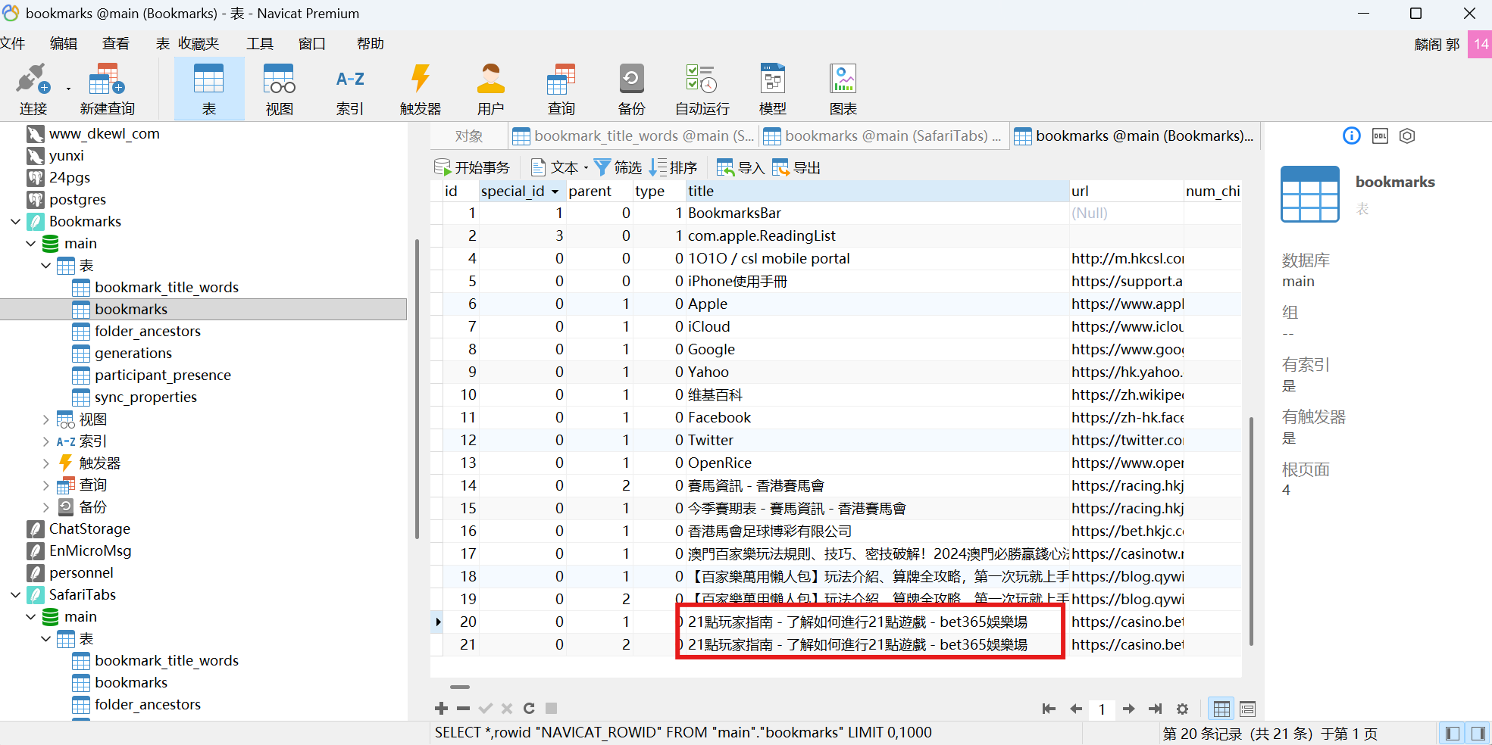Click the 触发器 (Trigger) lightning icon
1492x745 pixels.
[x=420, y=89]
